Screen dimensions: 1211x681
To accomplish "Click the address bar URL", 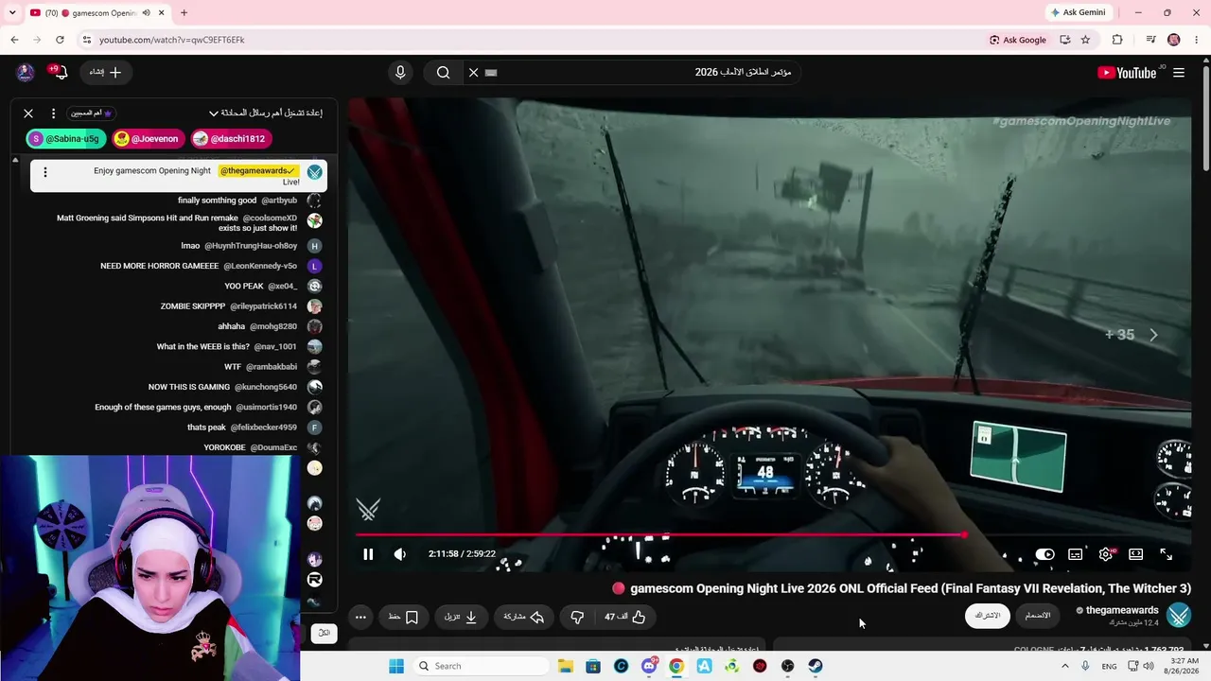I will [172, 40].
